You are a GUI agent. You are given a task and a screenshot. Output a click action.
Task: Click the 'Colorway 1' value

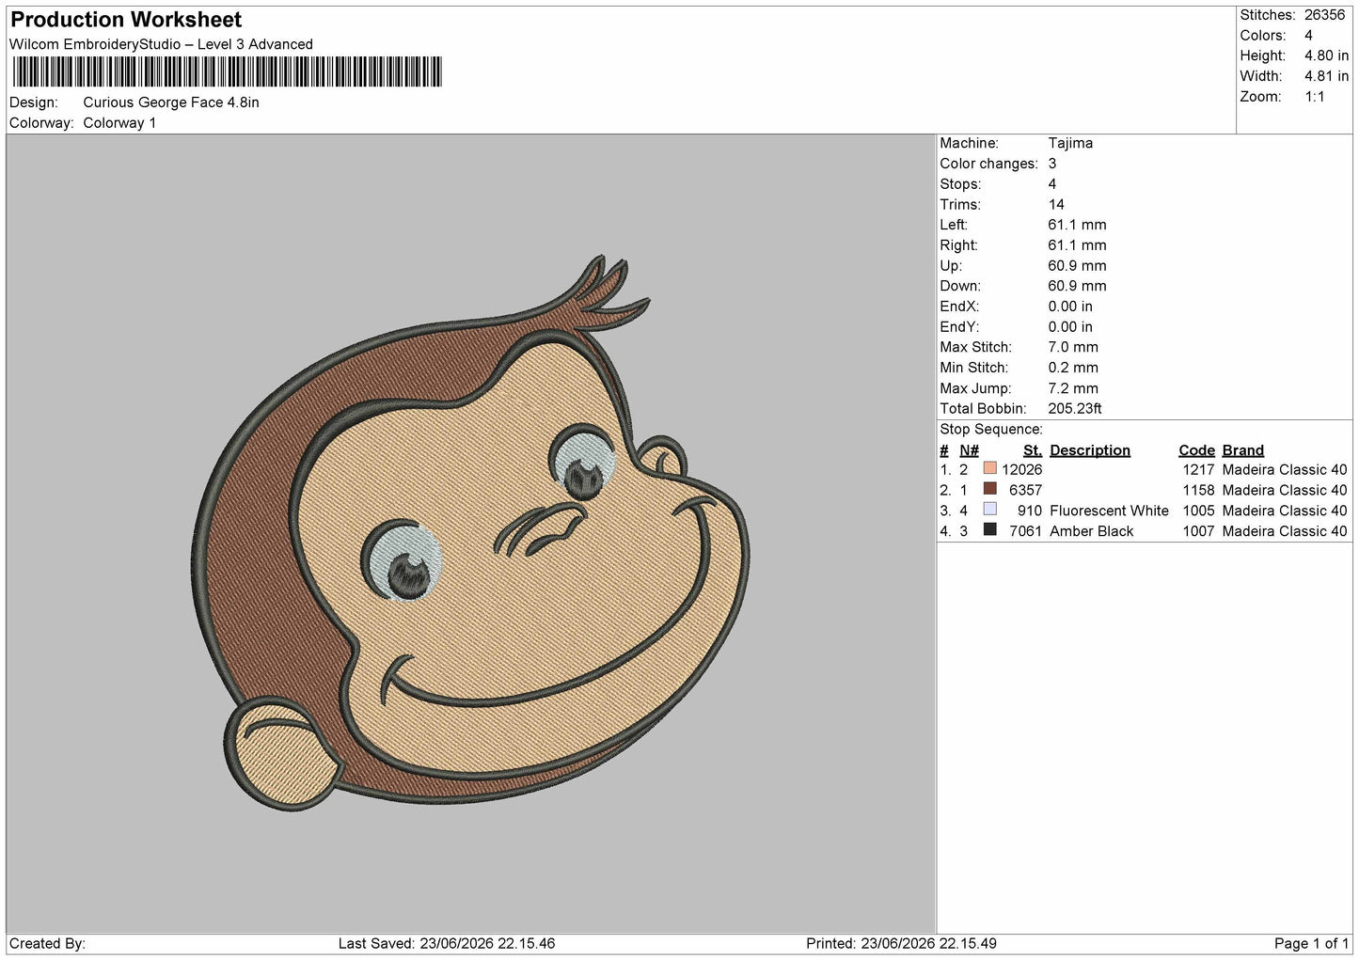(119, 123)
